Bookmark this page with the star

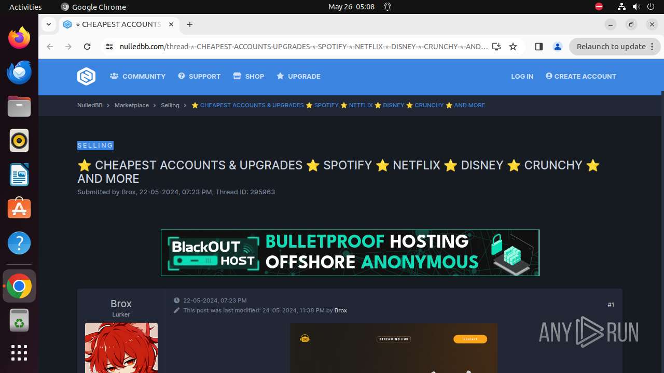(513, 47)
